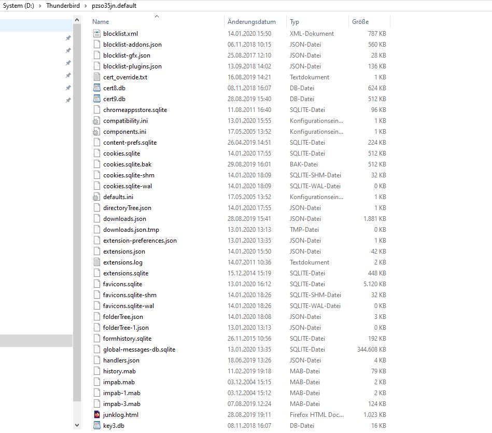The height and width of the screenshot is (433, 492).
Task: Click sidebar scrollbar up arrow
Action: [x=77, y=20]
